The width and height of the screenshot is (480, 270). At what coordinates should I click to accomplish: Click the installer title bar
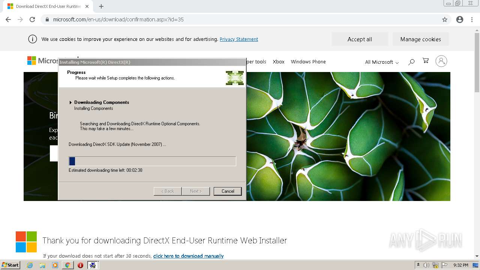pos(152,62)
